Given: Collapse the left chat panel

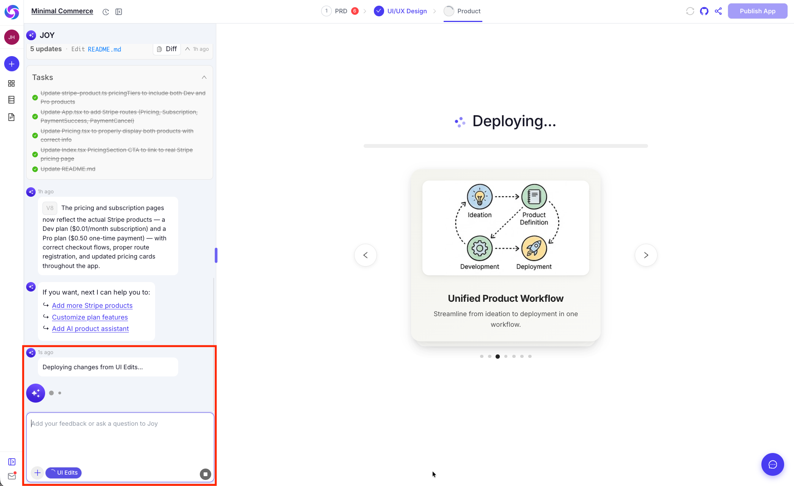Looking at the screenshot, I should click(x=119, y=12).
